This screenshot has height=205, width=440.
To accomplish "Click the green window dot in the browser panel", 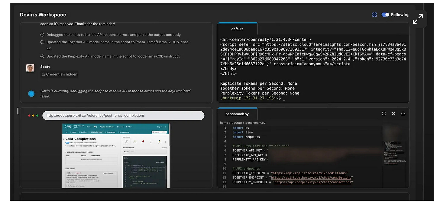I will [x=37, y=115].
